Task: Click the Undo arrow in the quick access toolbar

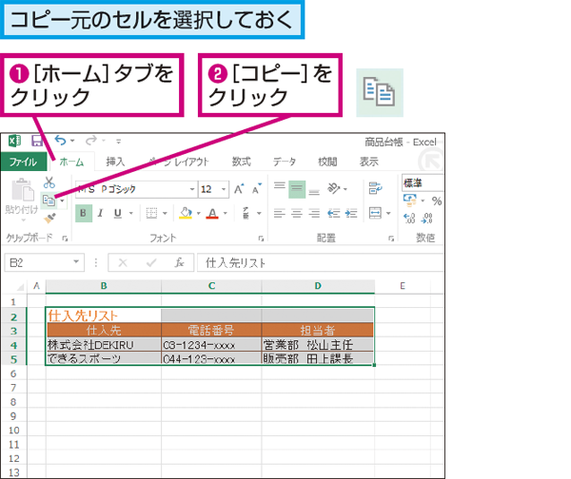Action: pos(61,141)
